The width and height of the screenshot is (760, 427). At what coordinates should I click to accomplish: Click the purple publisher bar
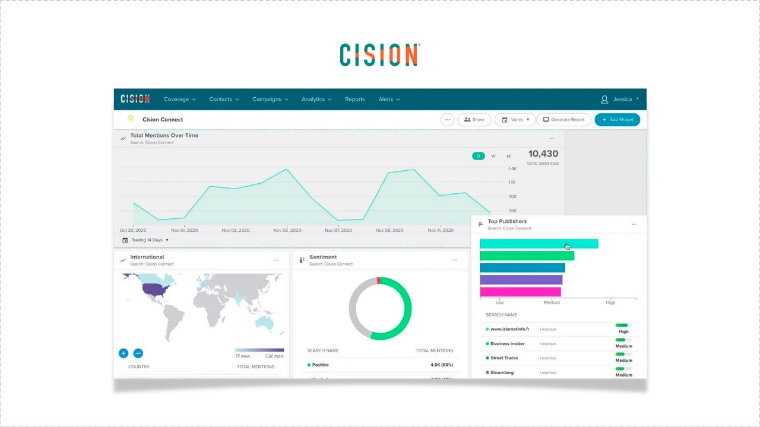point(521,280)
